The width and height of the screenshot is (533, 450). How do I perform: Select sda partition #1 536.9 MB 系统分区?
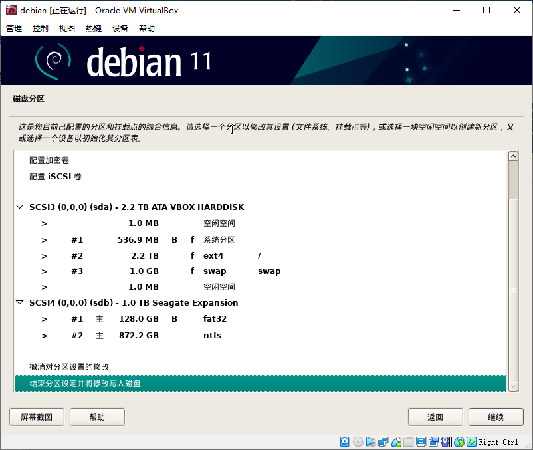point(261,239)
